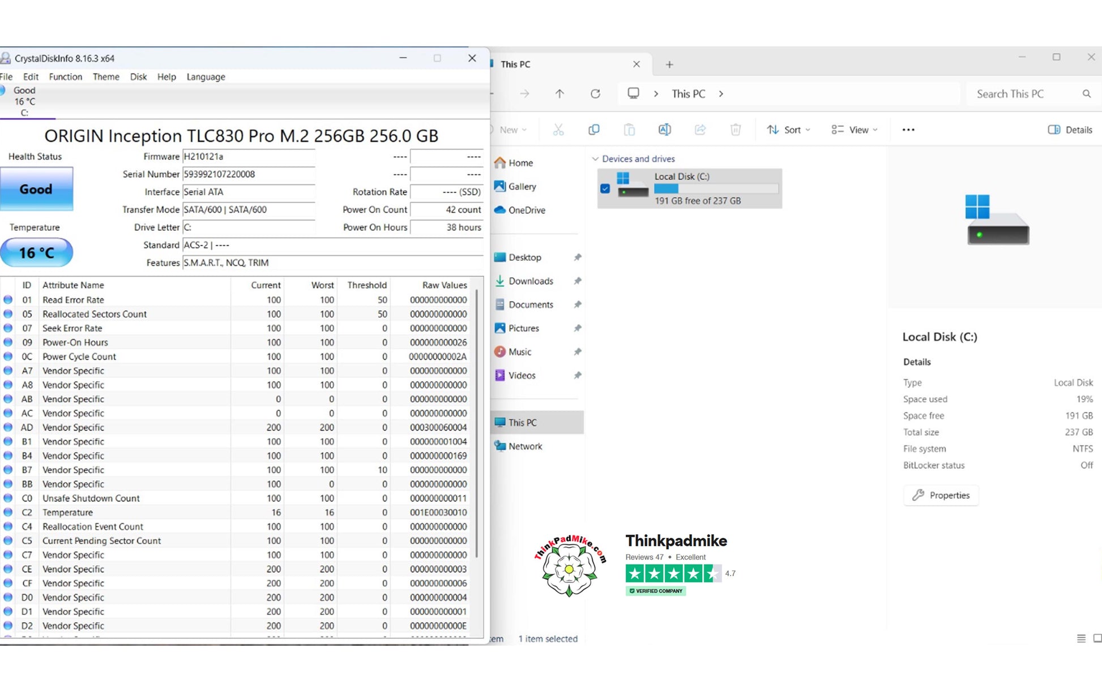Click the Rename icon in Explorer toolbar
The height and width of the screenshot is (692, 1102).
tap(664, 130)
